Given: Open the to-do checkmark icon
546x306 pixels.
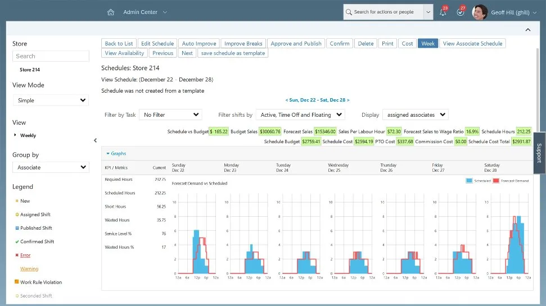Looking at the screenshot, I should click(461, 12).
